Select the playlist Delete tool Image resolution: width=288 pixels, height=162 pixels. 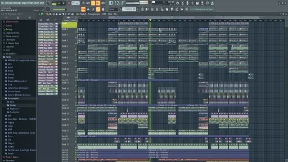(x=54, y=14)
